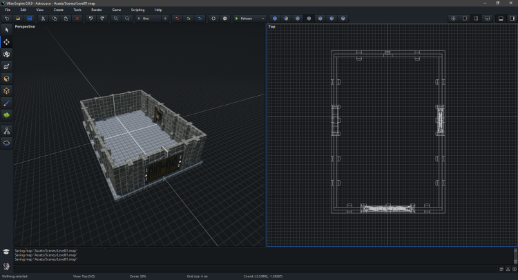Open the Scripting menu

[136, 10]
